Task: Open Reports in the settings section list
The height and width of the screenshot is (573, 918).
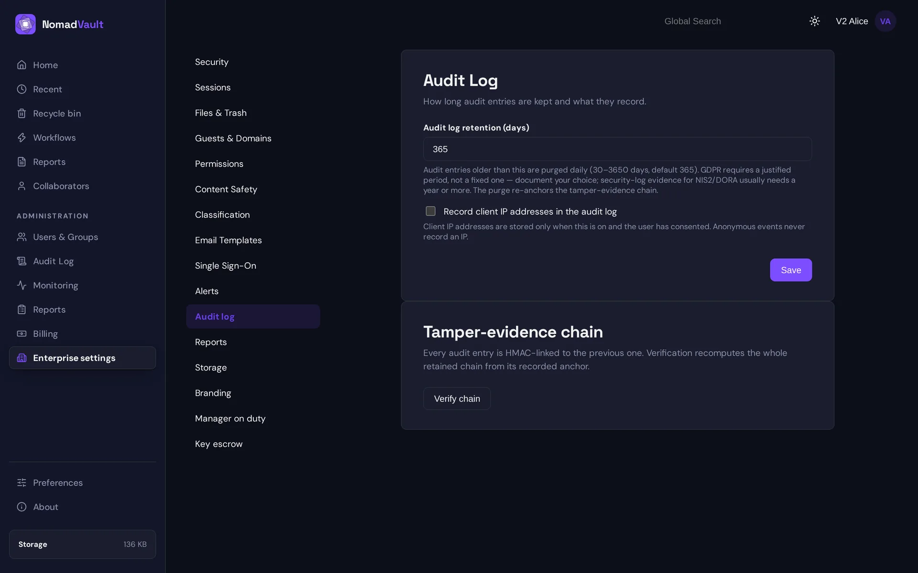Action: click(x=253, y=342)
